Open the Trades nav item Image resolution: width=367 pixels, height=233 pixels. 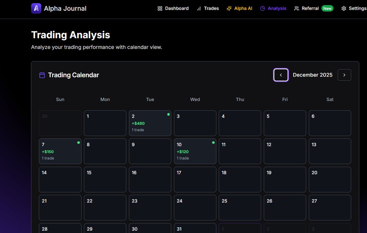(x=208, y=9)
